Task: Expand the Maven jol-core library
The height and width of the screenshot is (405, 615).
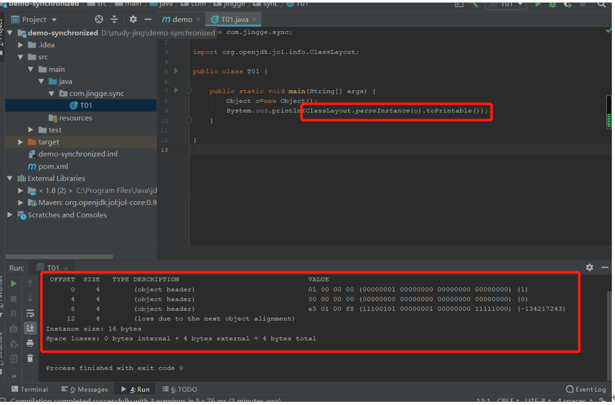Action: (x=20, y=202)
